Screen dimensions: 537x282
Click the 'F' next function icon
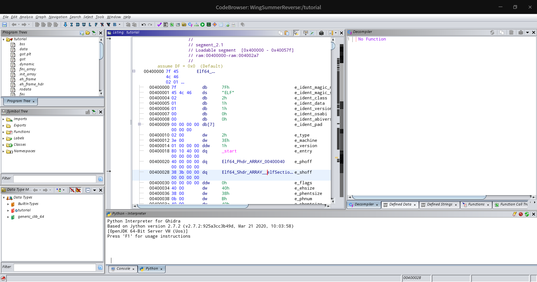[96, 25]
